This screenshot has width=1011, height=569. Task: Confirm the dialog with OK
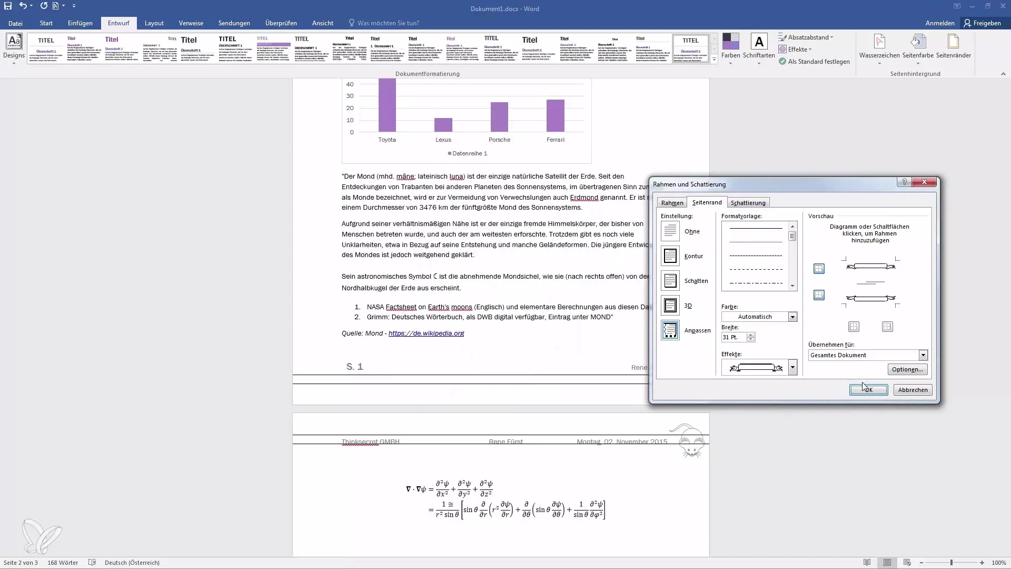point(868,390)
